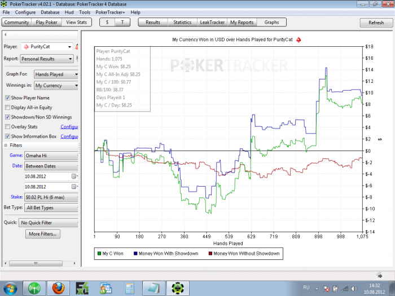Select cash games $ toggle button

(107, 23)
